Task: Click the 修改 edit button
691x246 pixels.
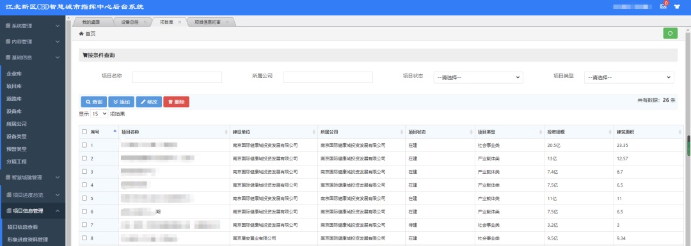Action: coord(149,102)
